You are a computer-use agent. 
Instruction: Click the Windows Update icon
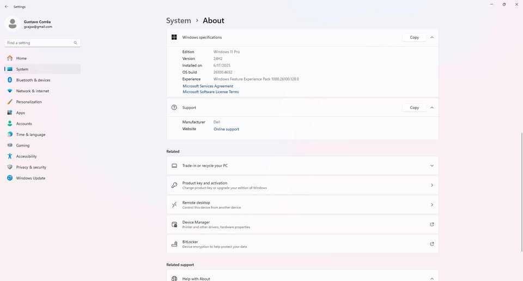point(10,178)
